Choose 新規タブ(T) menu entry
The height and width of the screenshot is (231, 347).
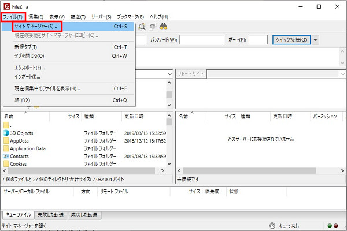coord(68,47)
